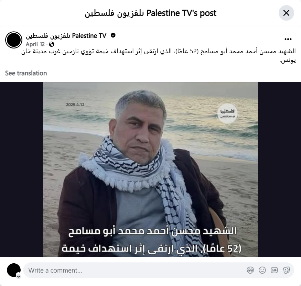The width and height of the screenshot is (301, 286).
Task: Click your avatar beside the comment box
Action: coord(14,270)
